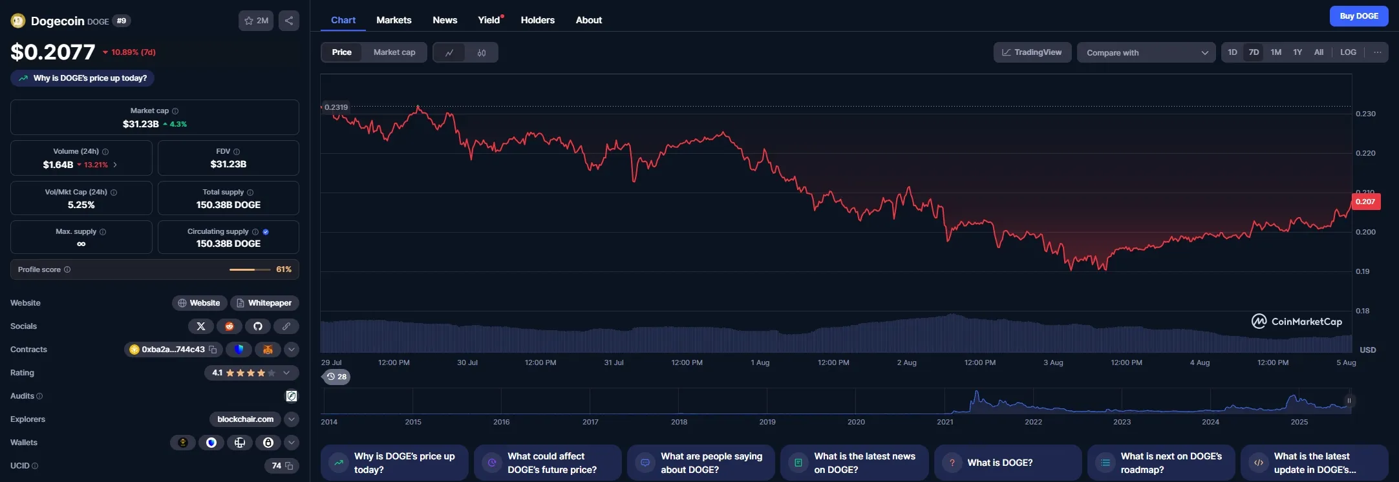Click the timeline range handle at 2025

[1349, 401]
